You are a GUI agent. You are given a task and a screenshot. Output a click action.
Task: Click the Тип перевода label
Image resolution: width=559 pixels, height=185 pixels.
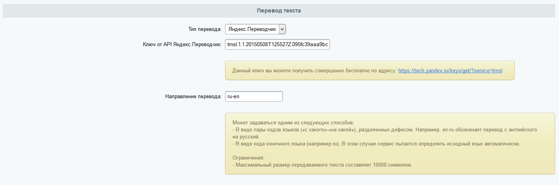[205, 29]
